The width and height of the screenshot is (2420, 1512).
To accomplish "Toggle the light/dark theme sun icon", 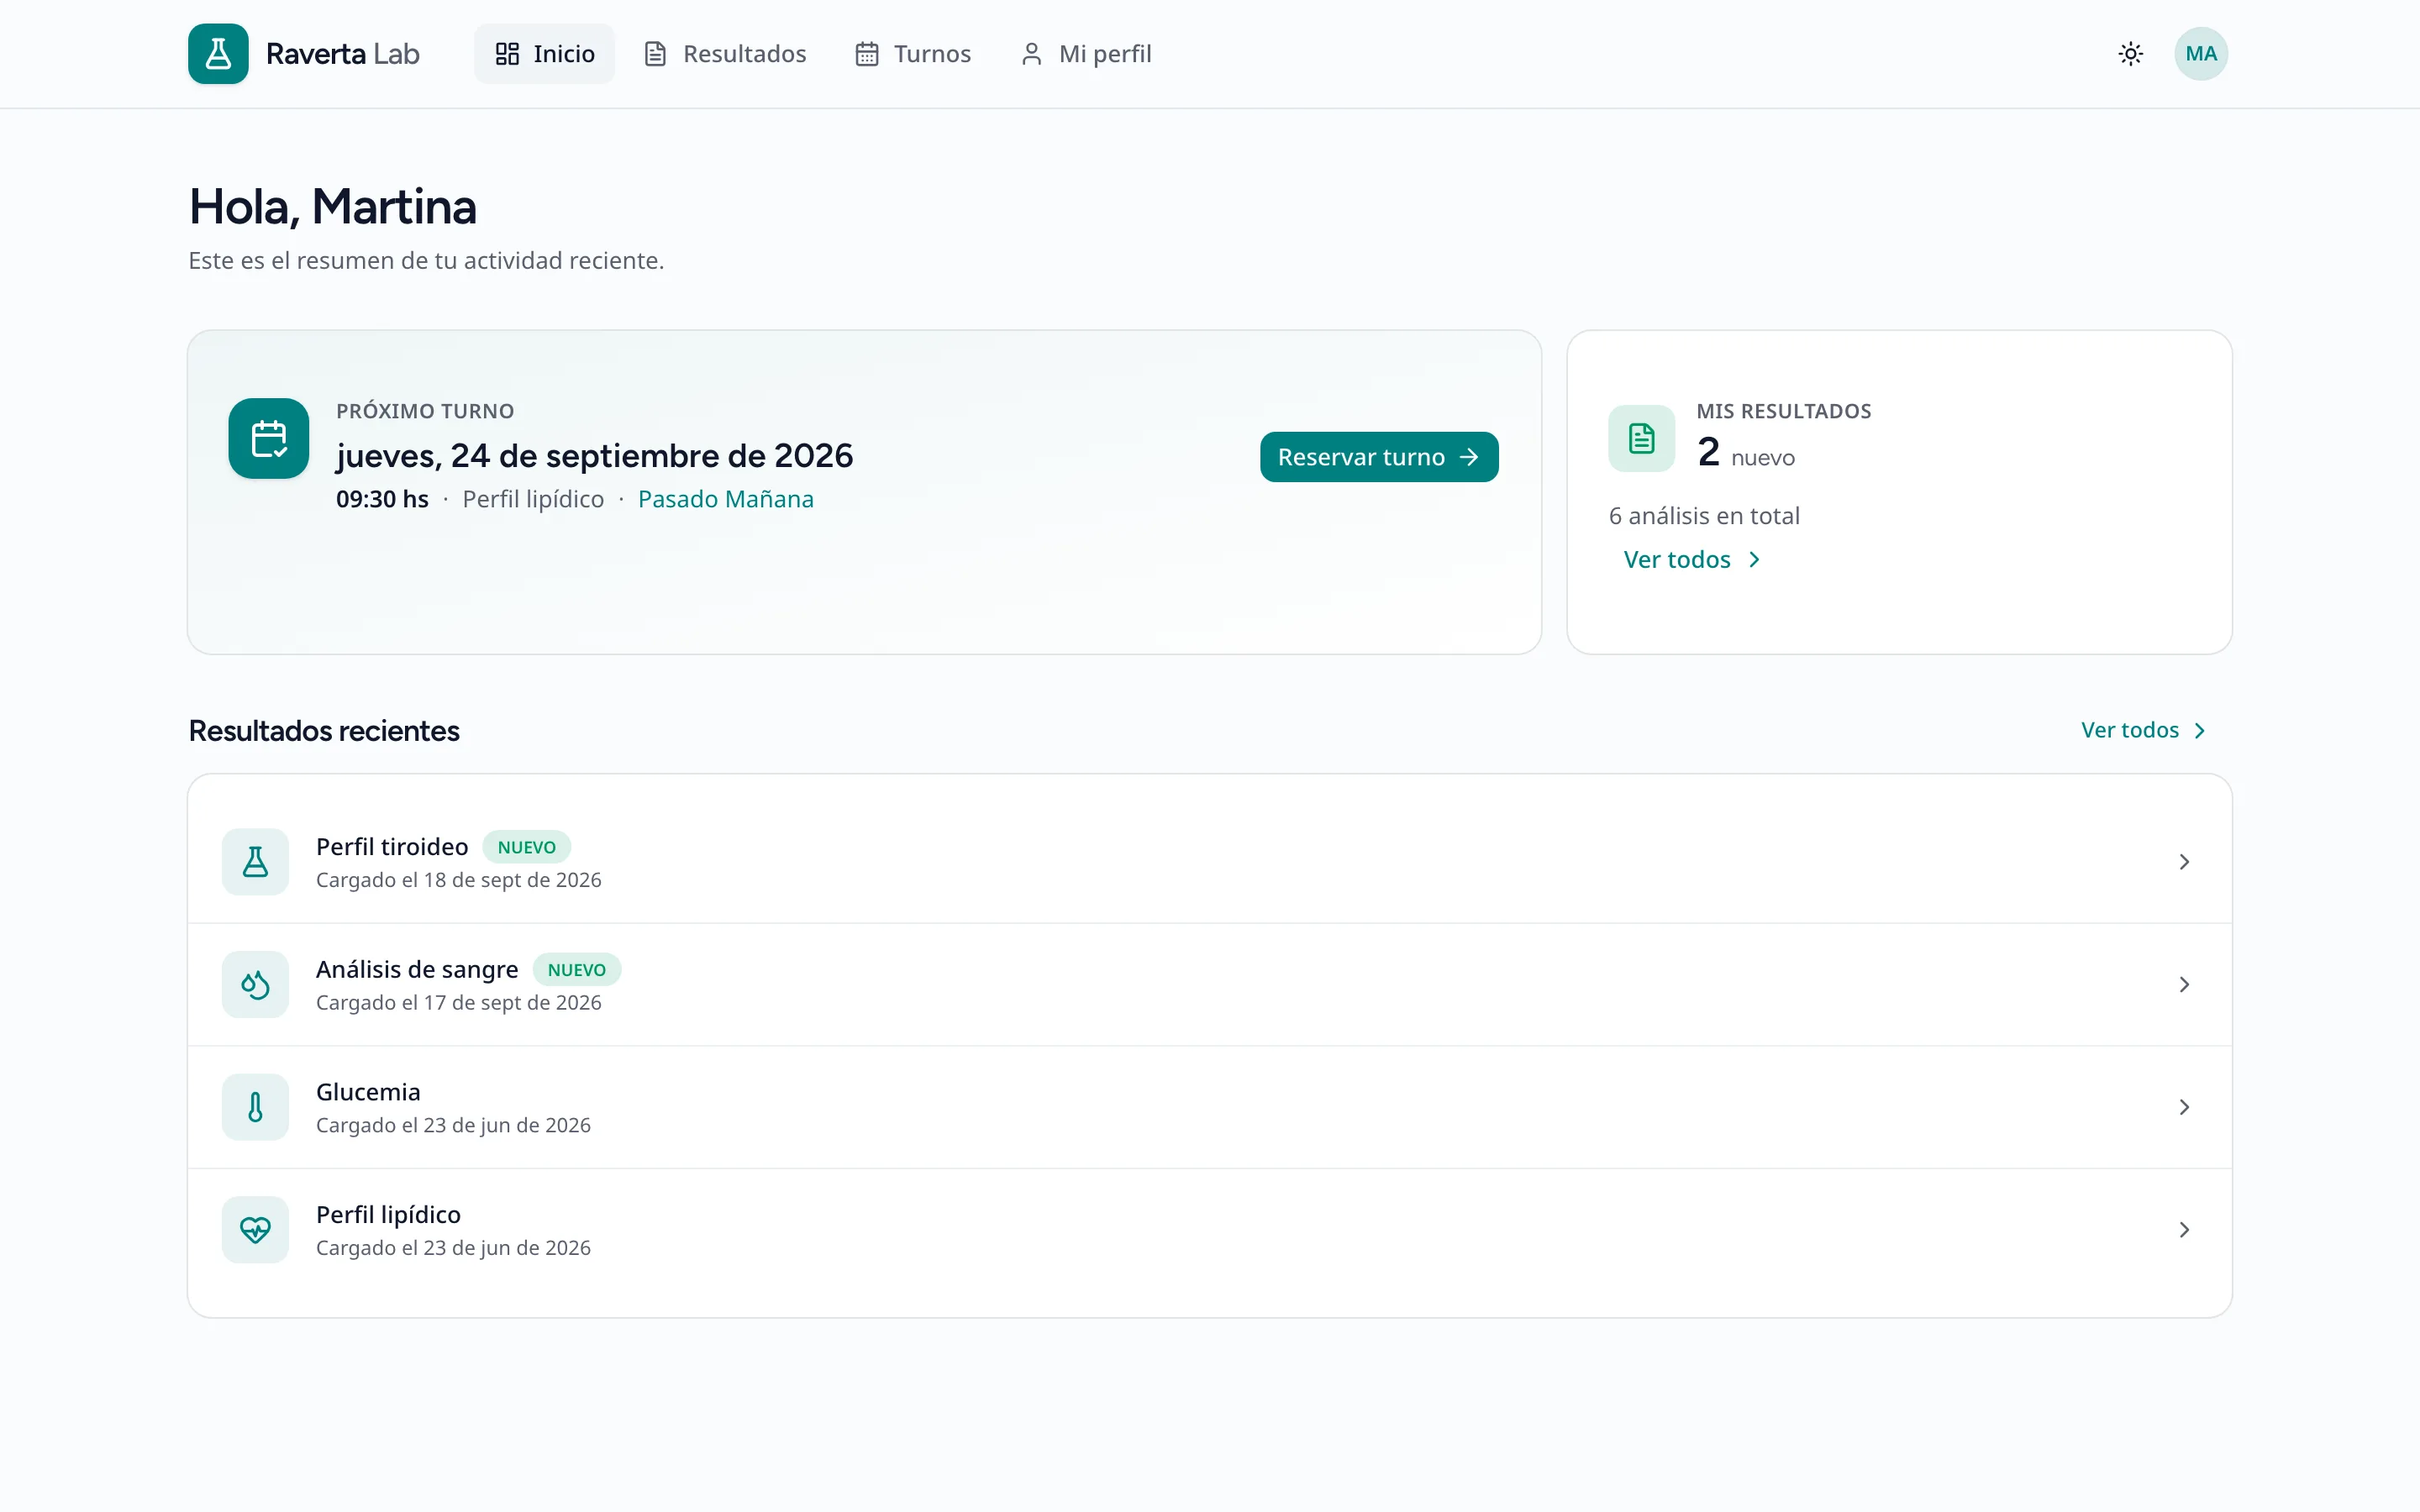I will click(x=2131, y=54).
